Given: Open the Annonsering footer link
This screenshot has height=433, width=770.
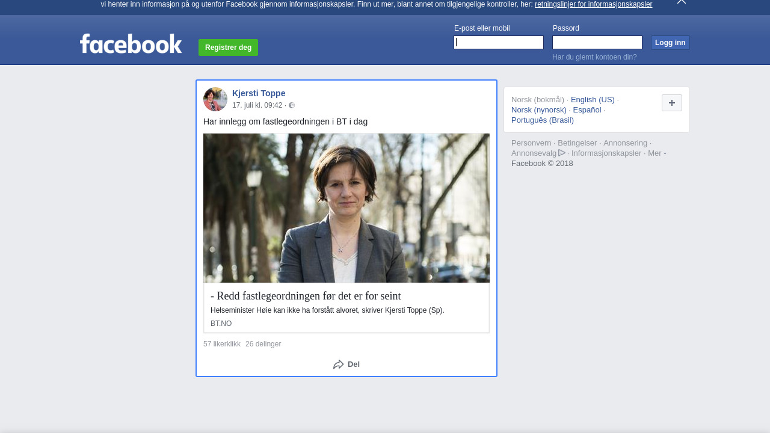Looking at the screenshot, I should [x=626, y=143].
